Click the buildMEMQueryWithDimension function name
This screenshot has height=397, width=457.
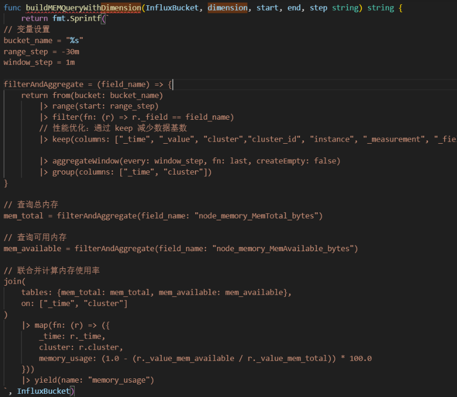pyautogui.click(x=84, y=7)
